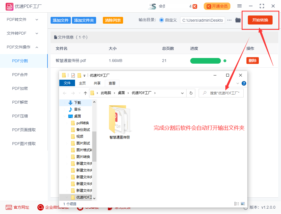Click the output directory path field
The width and height of the screenshot is (281, 214).
coord(203,20)
